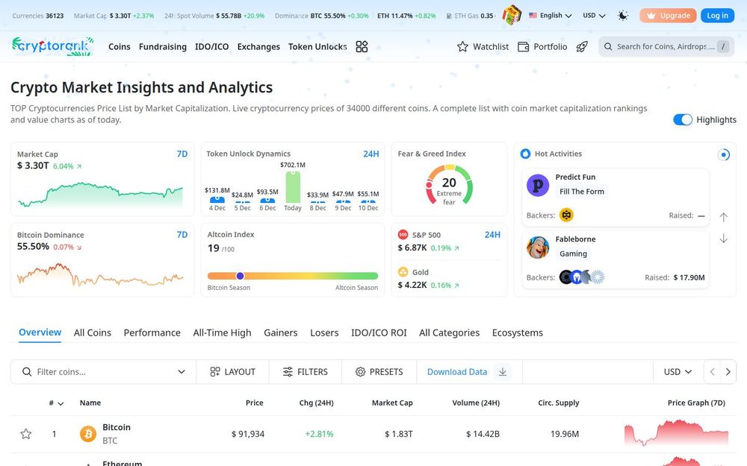Click the Predict Fun project logo

click(x=538, y=185)
